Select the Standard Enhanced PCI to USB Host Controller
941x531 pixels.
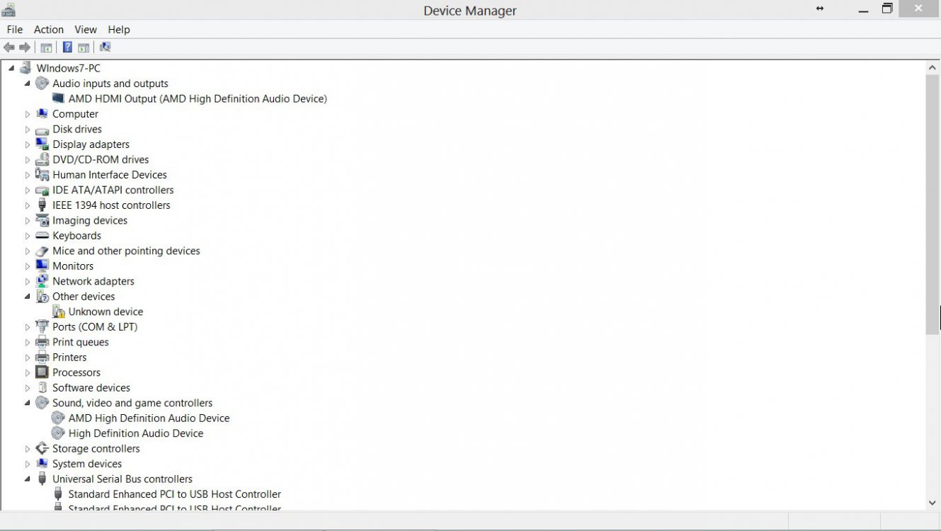coord(173,493)
